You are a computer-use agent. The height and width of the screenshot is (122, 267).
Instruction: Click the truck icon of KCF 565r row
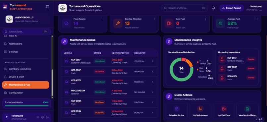pyautogui.click(x=67, y=61)
